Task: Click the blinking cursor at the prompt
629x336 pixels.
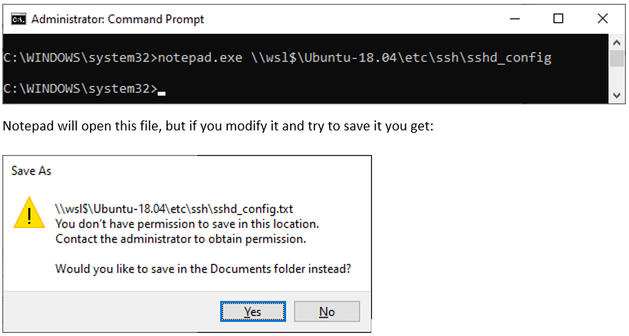Action: coord(162,94)
